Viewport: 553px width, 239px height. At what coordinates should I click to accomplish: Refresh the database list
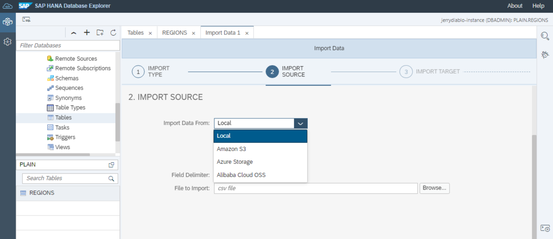coord(113,33)
